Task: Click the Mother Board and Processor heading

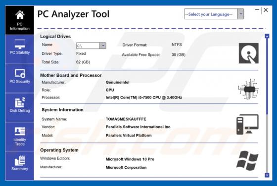Action: pyautogui.click(x=71, y=75)
